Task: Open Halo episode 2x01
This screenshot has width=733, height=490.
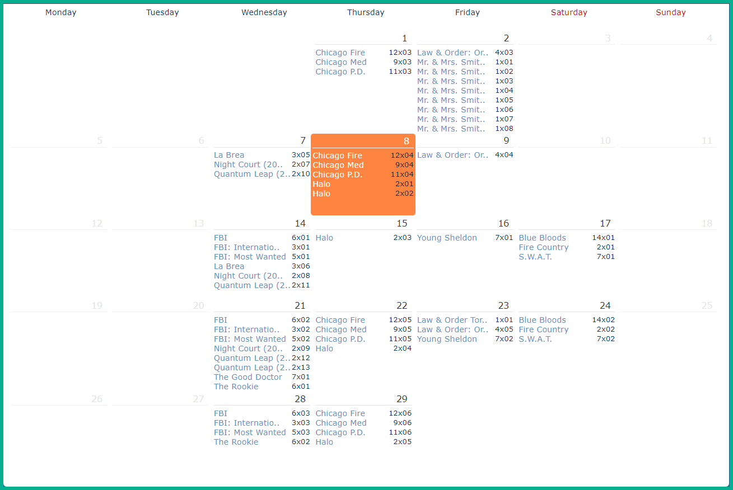Action: coord(321,184)
